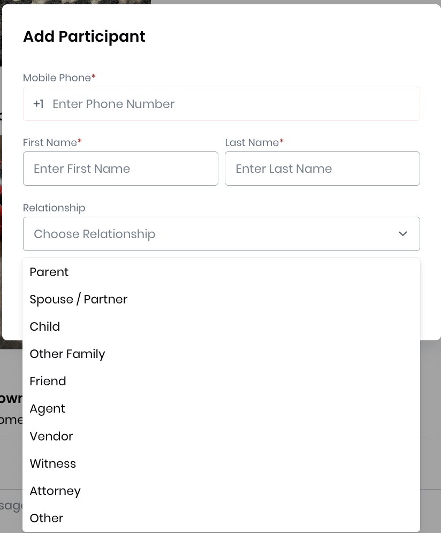Select the Other Family option
Viewport: 441px width, 533px height.
pyautogui.click(x=67, y=354)
